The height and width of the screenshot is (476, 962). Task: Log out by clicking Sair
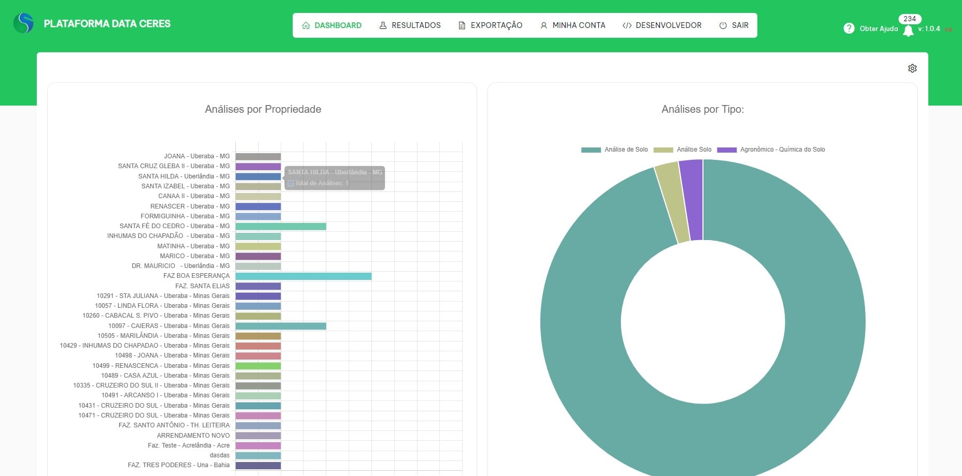(x=740, y=25)
